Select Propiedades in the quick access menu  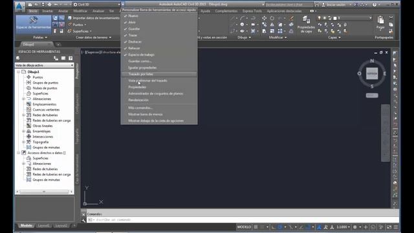click(159, 87)
